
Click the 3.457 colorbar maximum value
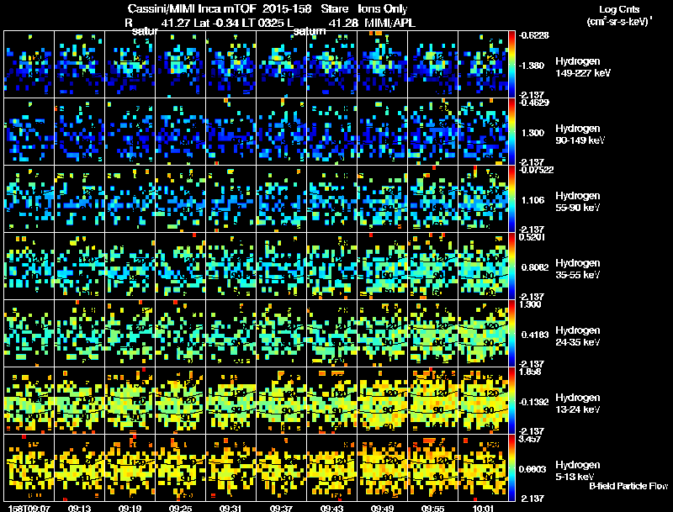[531, 439]
